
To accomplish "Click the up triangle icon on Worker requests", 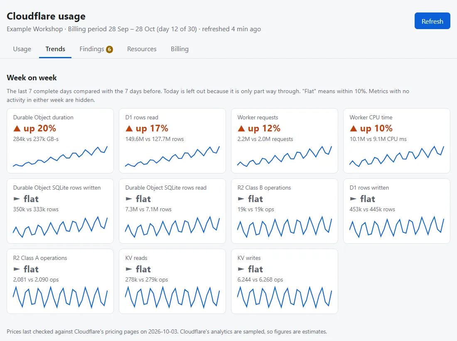I will click(241, 128).
